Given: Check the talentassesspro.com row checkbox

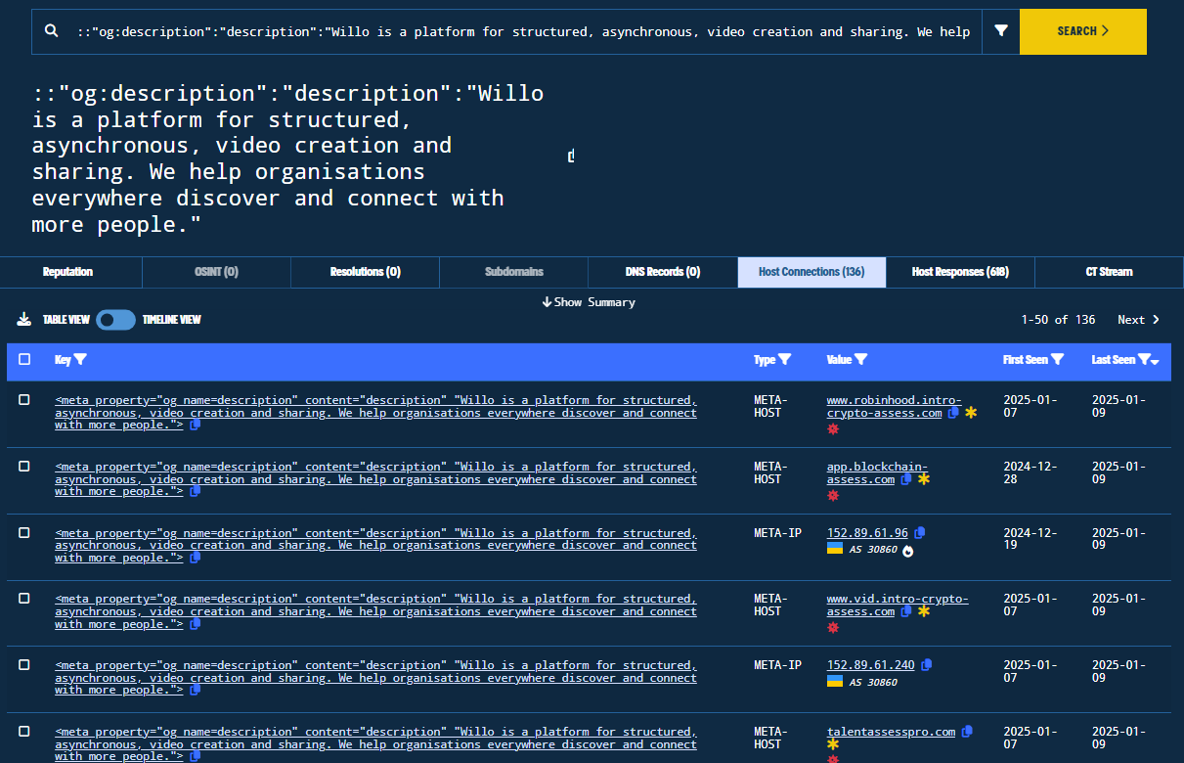Looking at the screenshot, I should (x=24, y=731).
